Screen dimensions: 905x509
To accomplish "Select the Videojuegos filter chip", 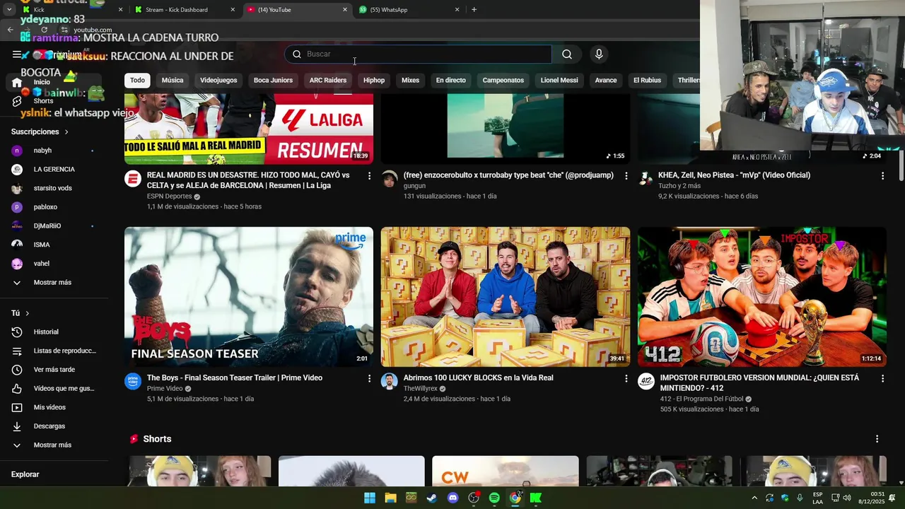I will [x=218, y=80].
